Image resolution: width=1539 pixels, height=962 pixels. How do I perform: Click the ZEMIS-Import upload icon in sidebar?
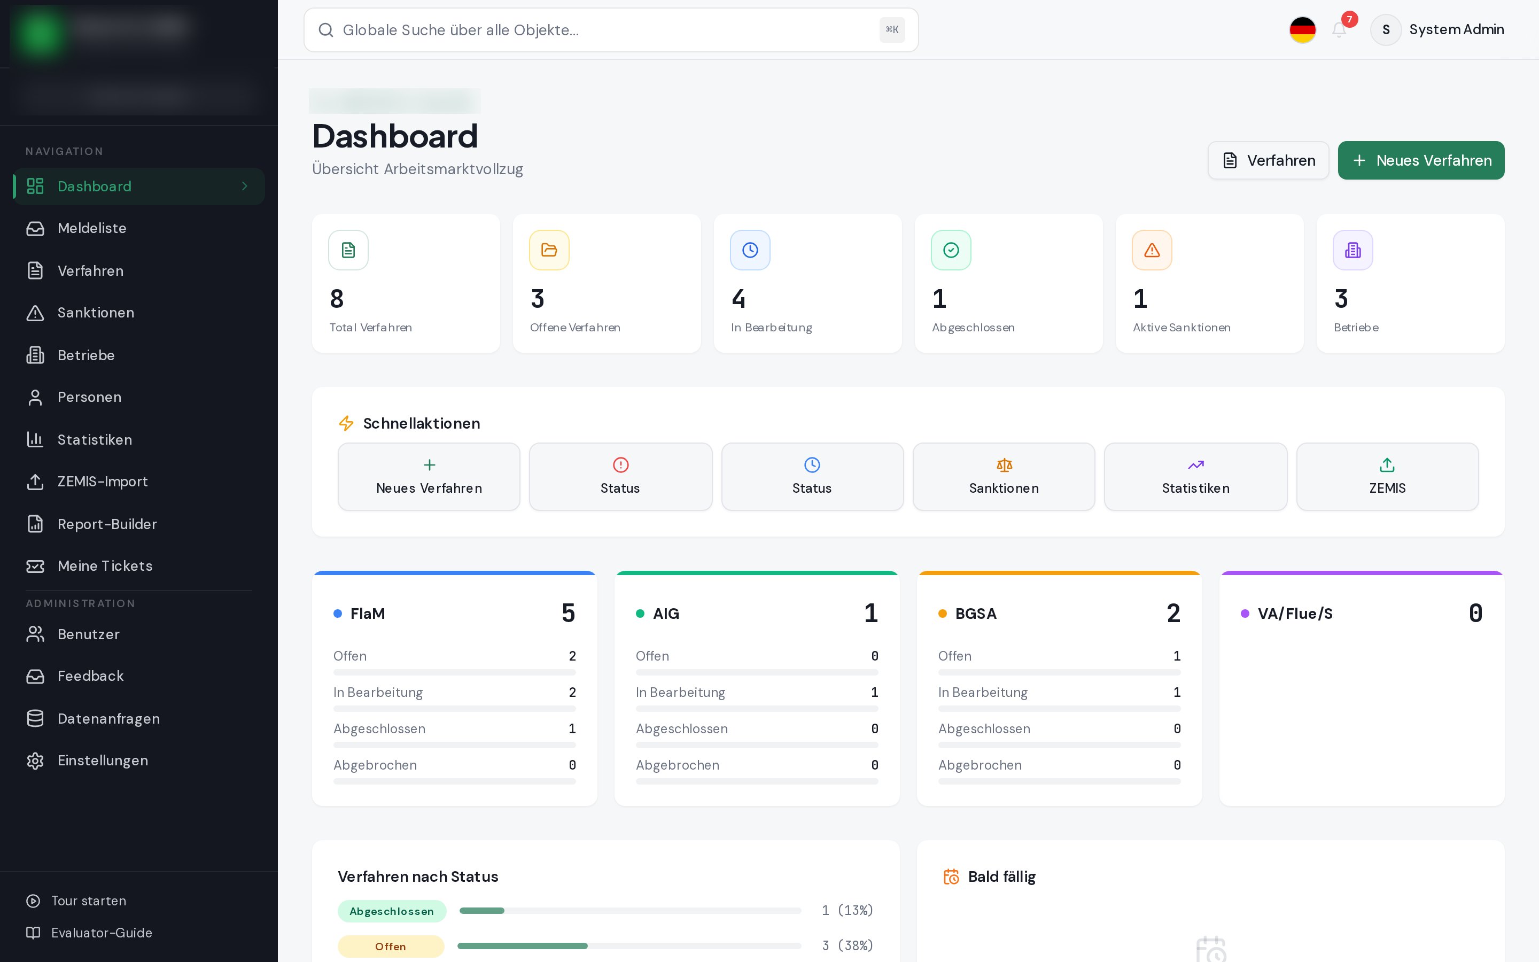click(x=35, y=482)
